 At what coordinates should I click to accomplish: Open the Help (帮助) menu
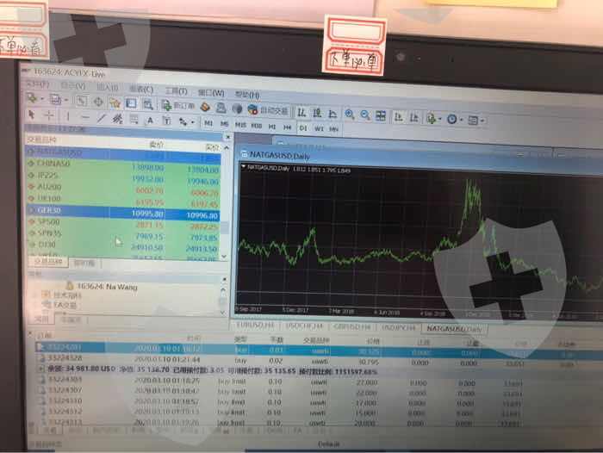[x=247, y=95]
